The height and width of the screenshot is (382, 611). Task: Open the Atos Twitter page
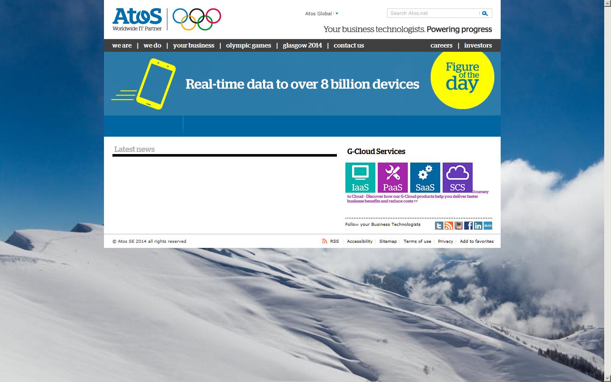pyautogui.click(x=439, y=225)
